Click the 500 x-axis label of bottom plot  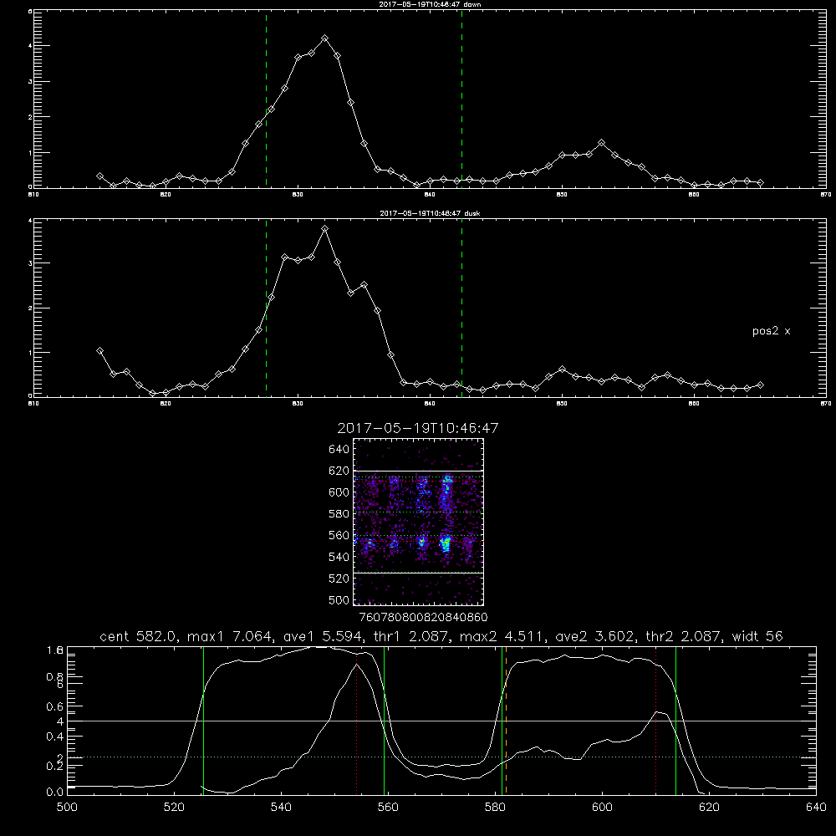point(67,808)
